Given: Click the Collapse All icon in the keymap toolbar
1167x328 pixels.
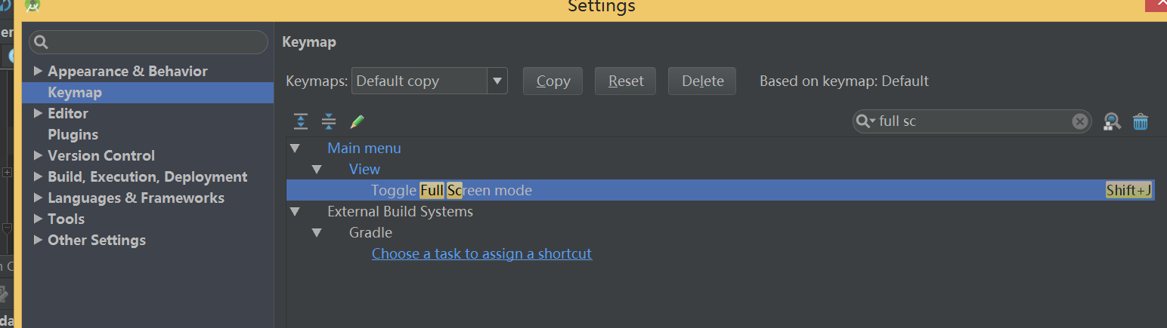Looking at the screenshot, I should click(x=329, y=121).
